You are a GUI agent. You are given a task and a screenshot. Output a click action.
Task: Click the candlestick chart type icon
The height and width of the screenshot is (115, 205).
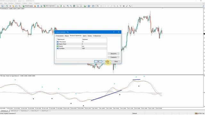click(x=61, y=6)
